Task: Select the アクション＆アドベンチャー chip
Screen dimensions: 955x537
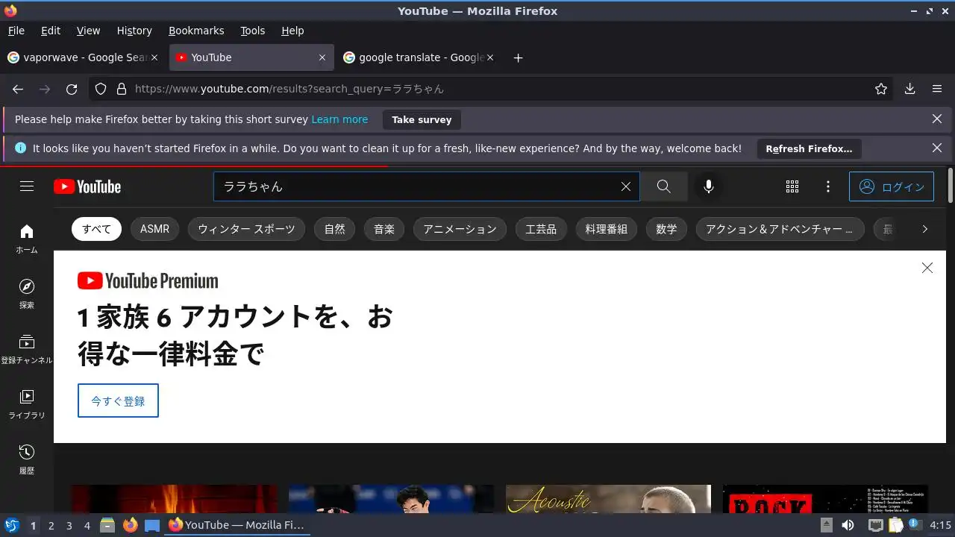Action: (x=780, y=229)
